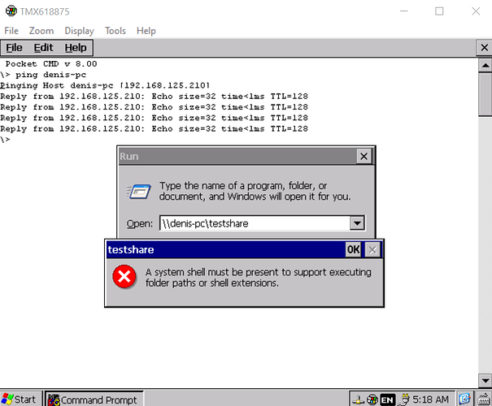
Task: Click the Open path input field
Action: click(x=255, y=223)
